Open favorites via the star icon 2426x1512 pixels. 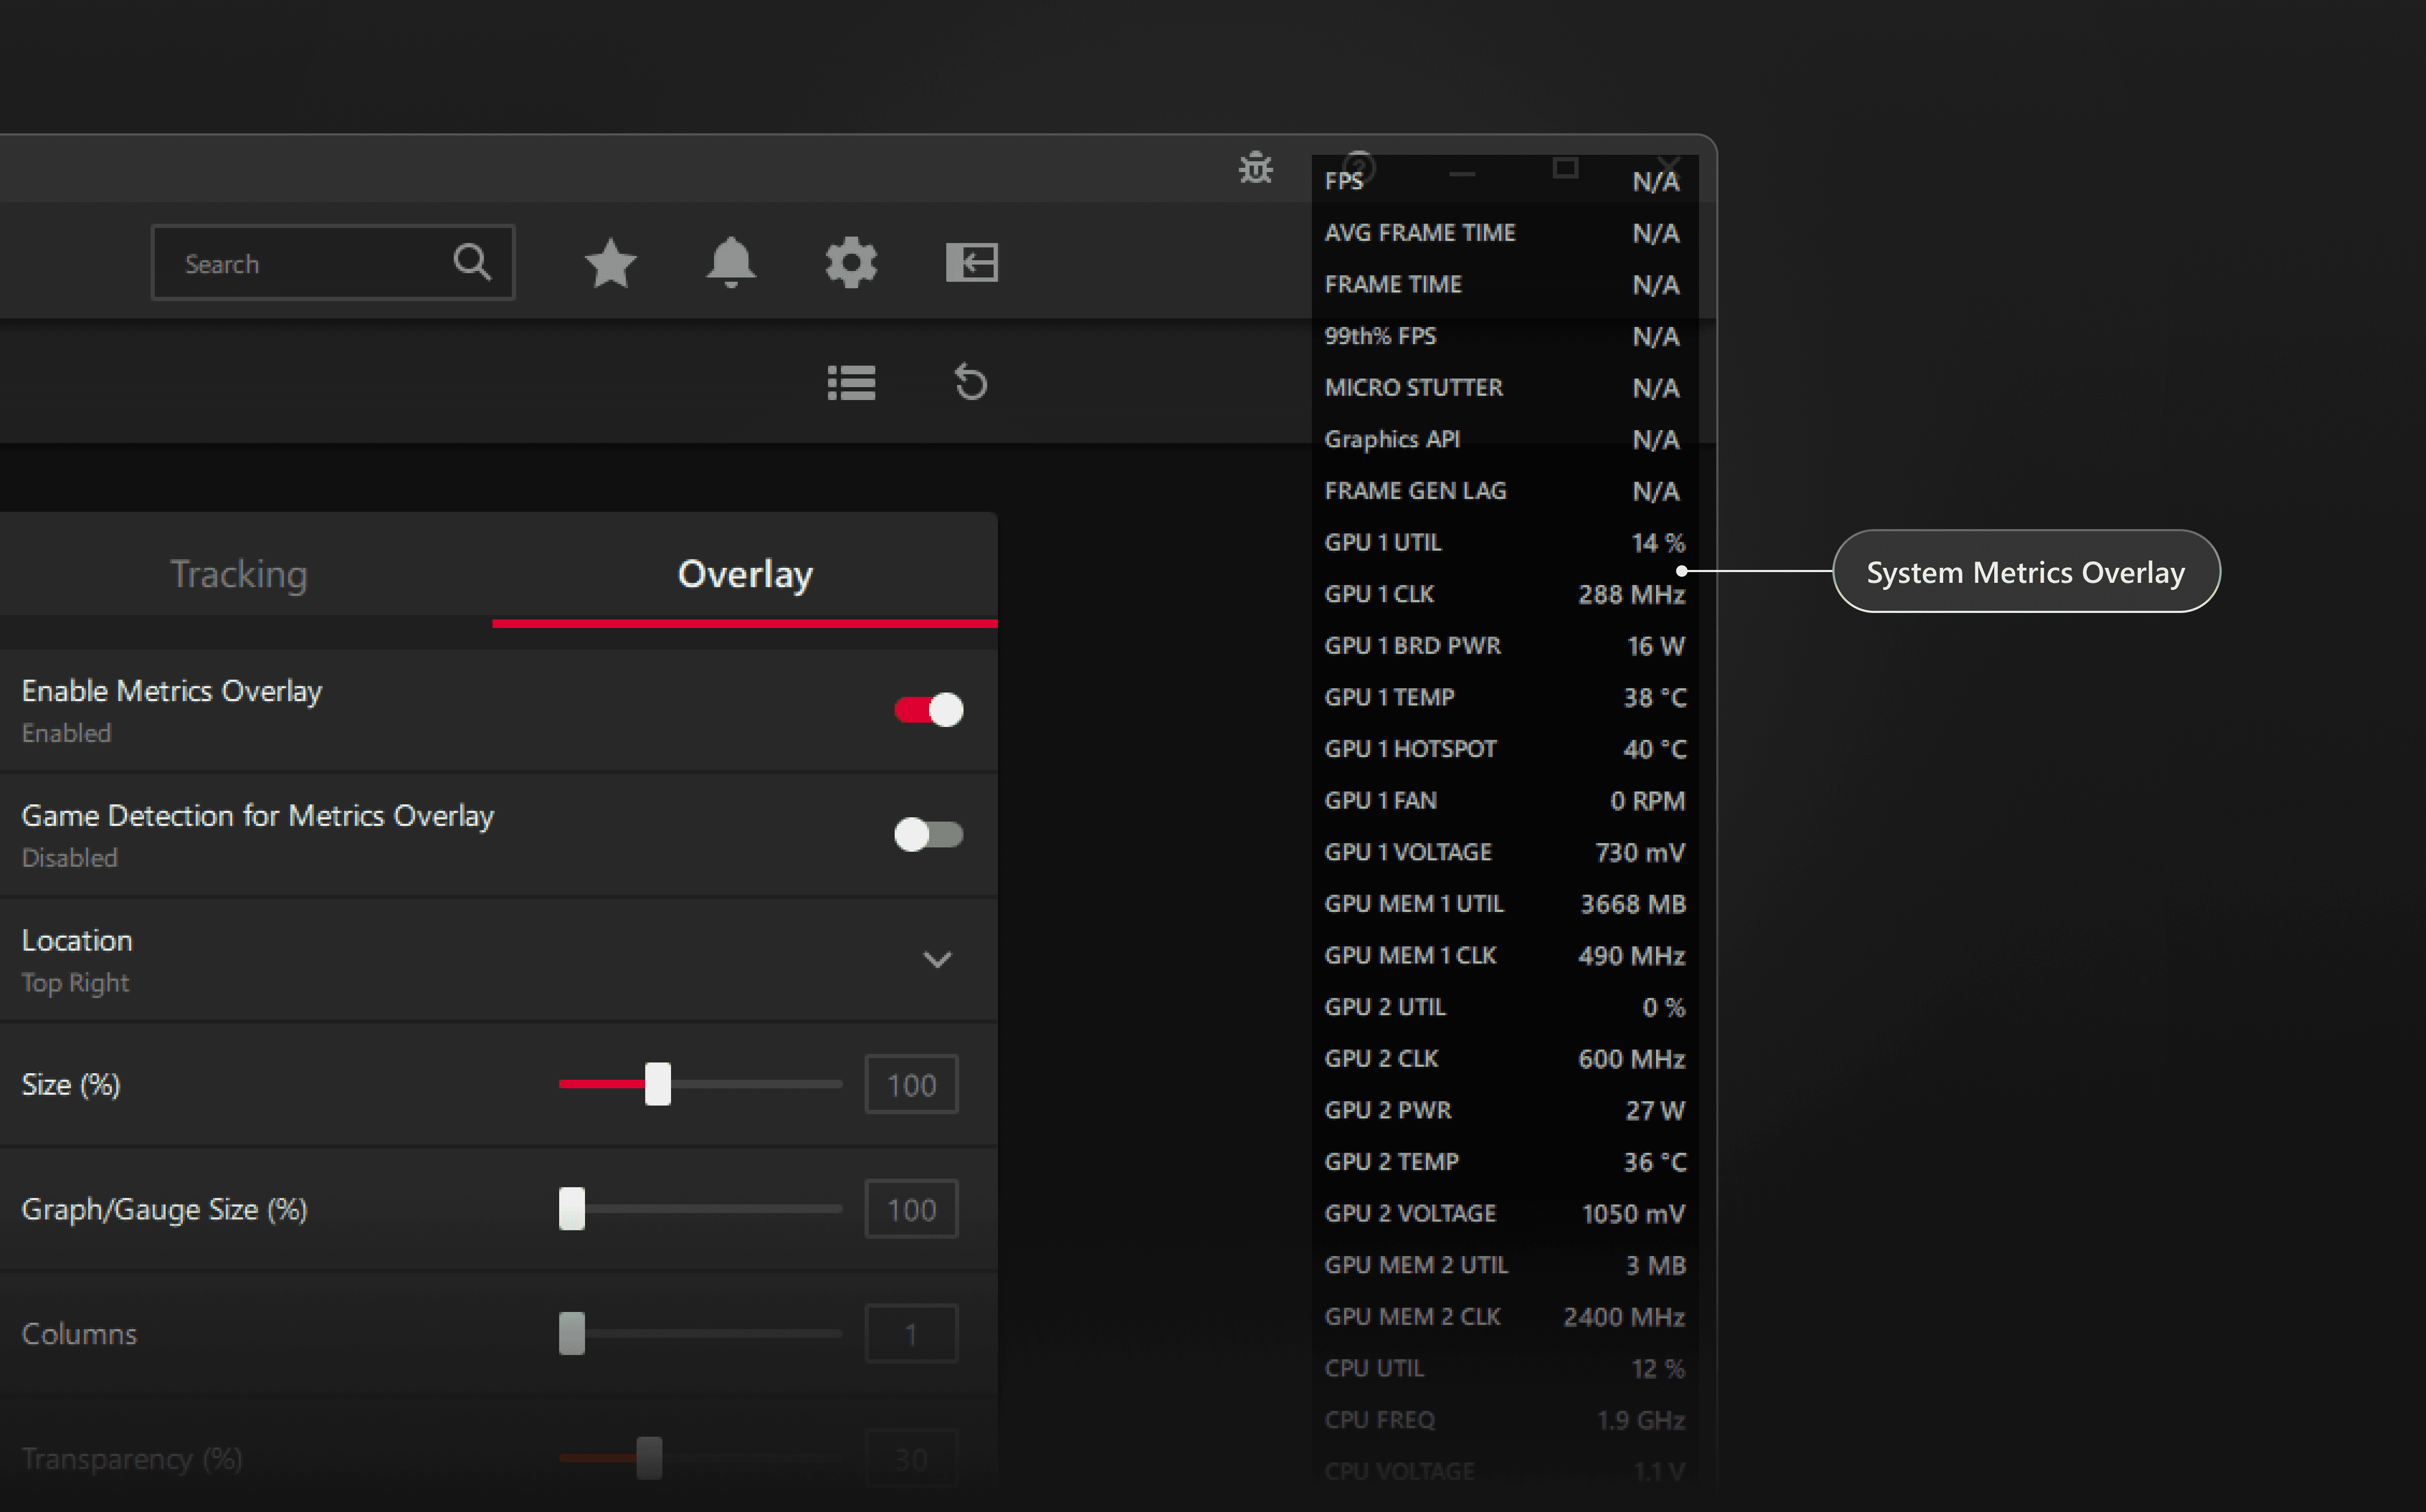coord(610,263)
